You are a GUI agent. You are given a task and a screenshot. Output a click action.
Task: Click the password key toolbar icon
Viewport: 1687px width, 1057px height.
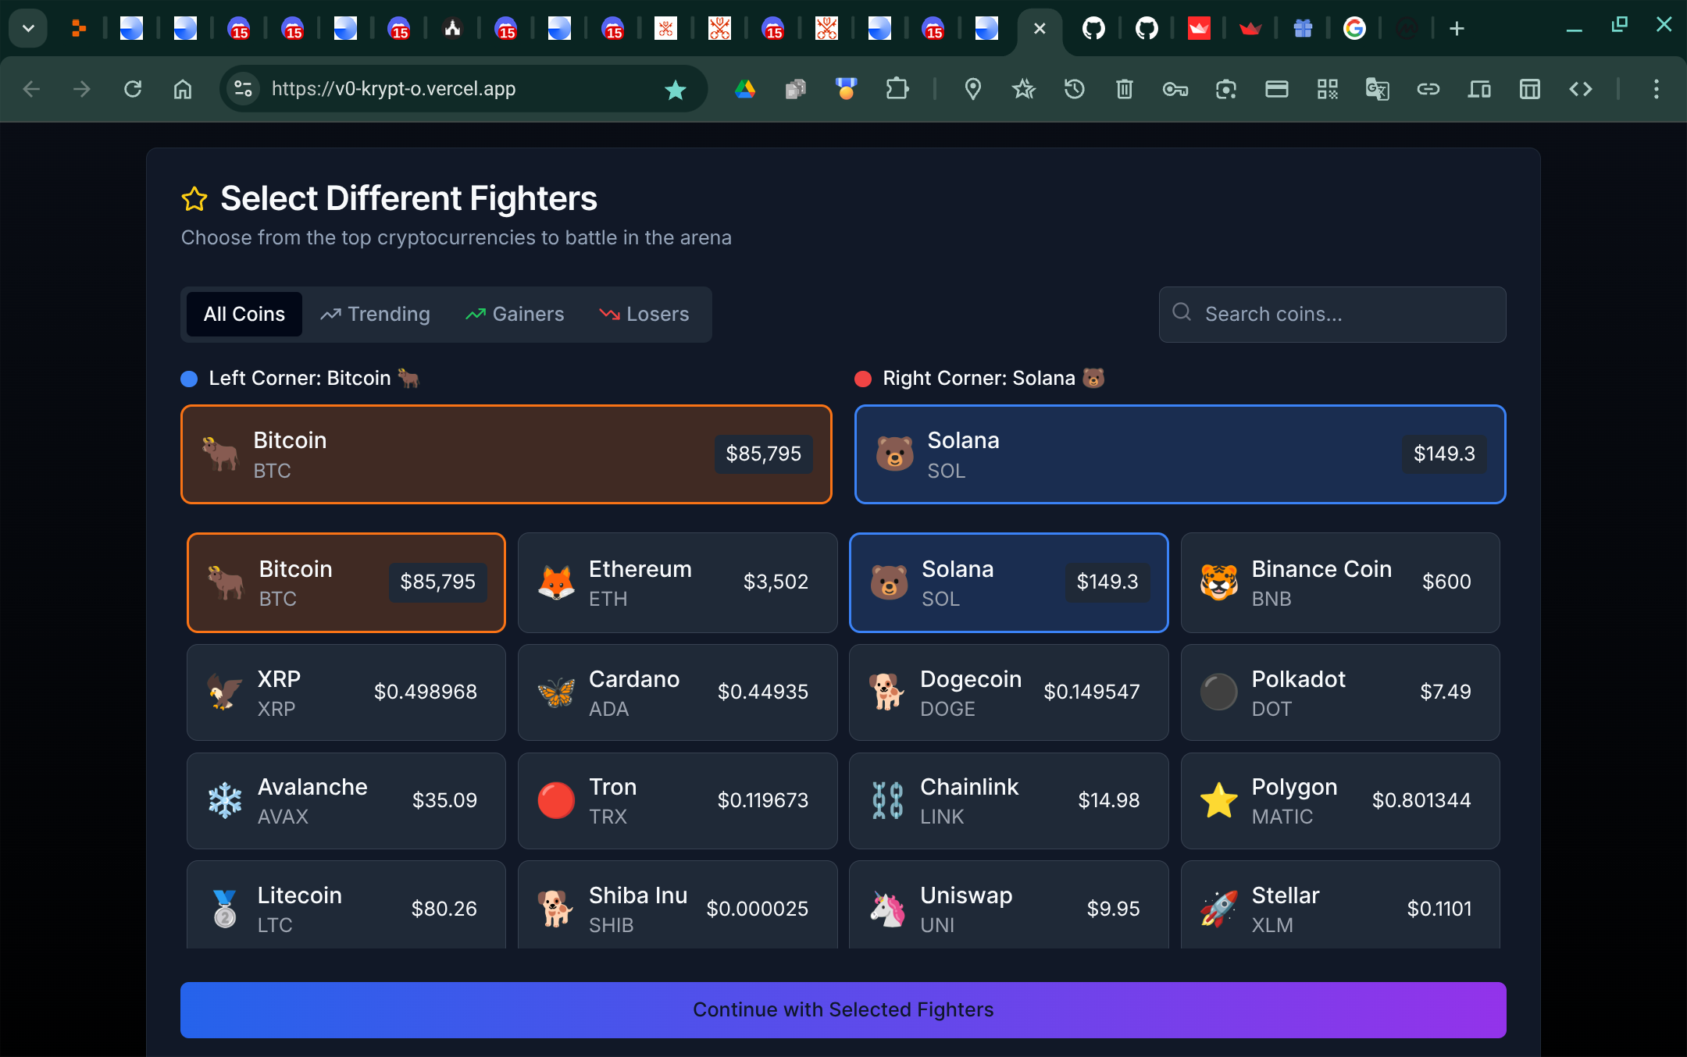point(1175,89)
